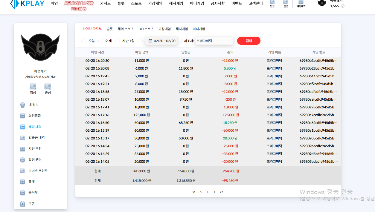375x212 pixels.
Task: Open 내 정보 from the sidebar
Action: point(33,105)
